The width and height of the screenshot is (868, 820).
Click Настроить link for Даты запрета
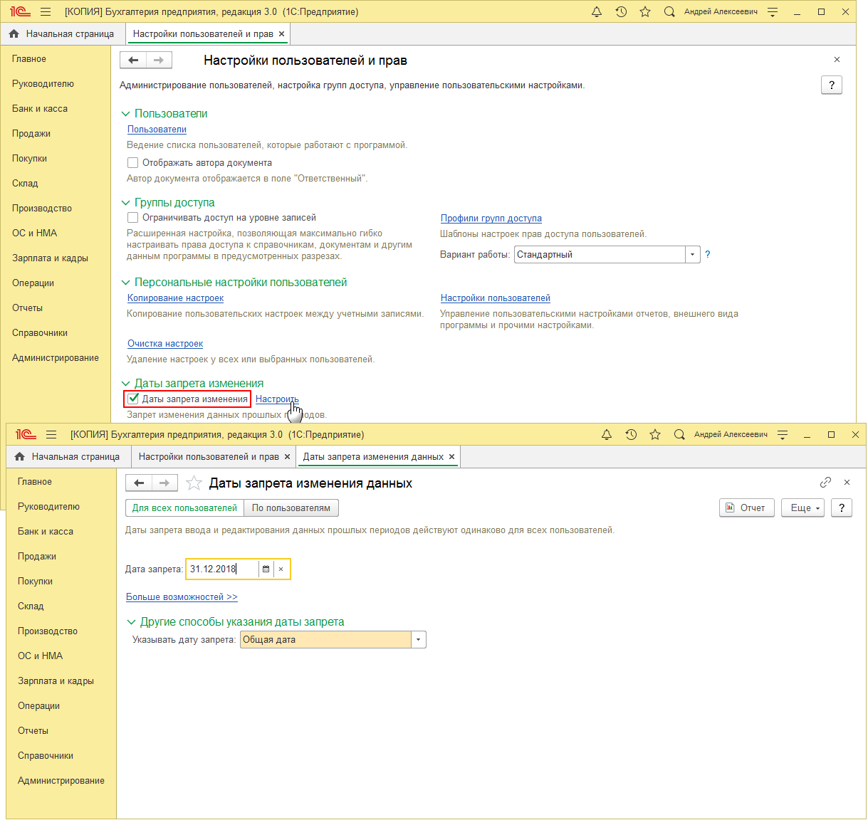pyautogui.click(x=277, y=399)
